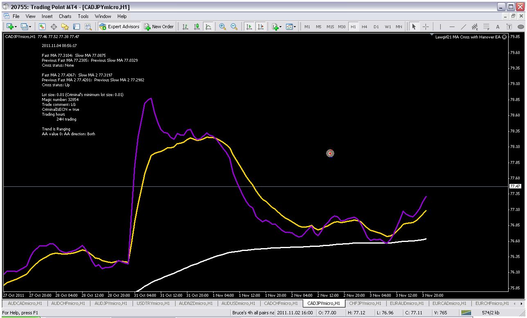Expand the Profiles dropdown arrow
Image resolution: width=527 pixels, height=318 pixels.
click(x=30, y=27)
